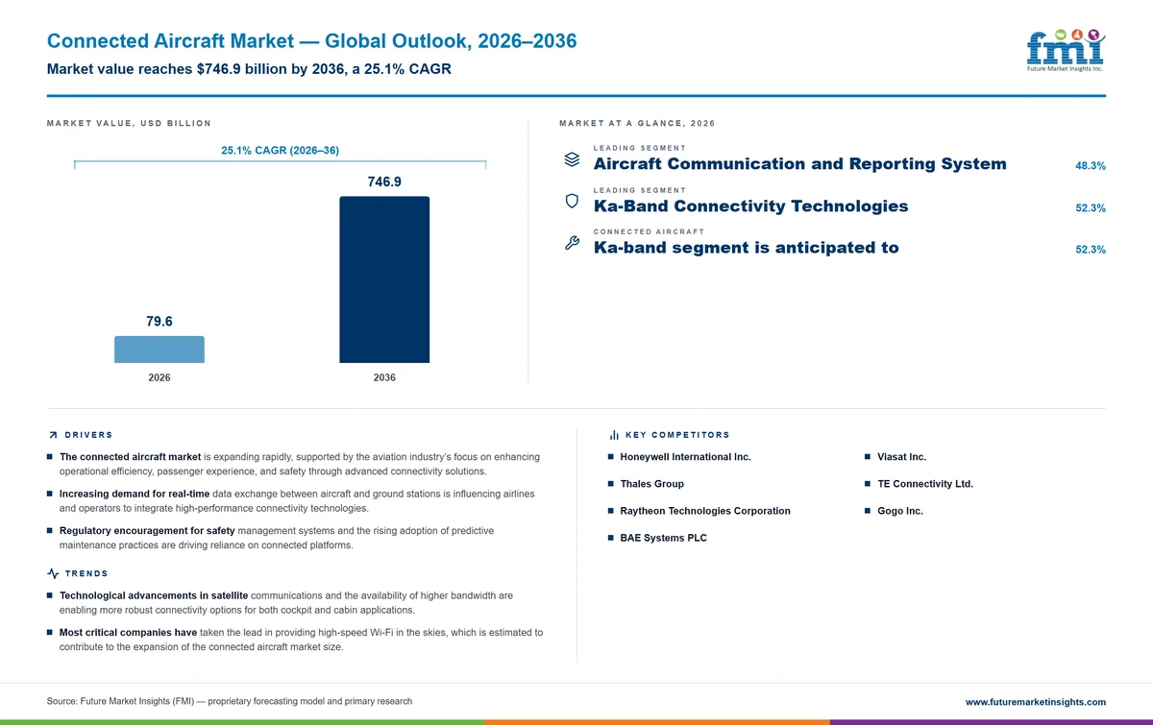
Task: Click the CONNECTED AIRCRAFT small label
Action: [x=649, y=232]
